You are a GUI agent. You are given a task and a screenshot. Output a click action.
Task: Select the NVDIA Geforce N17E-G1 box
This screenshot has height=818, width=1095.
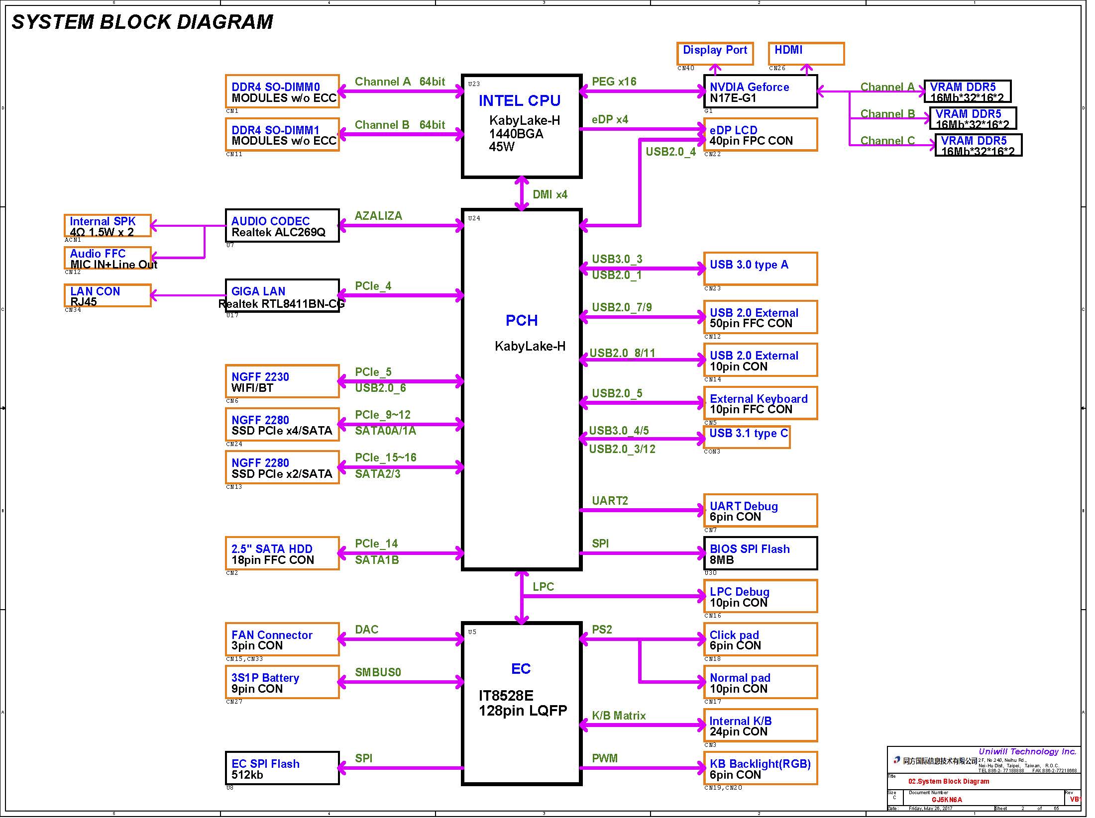[760, 91]
